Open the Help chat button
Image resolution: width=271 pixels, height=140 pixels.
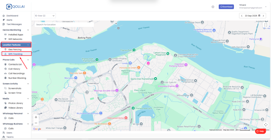click(x=261, y=131)
